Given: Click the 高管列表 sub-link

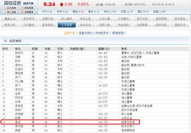Looking at the screenshot, I should point(70,33).
